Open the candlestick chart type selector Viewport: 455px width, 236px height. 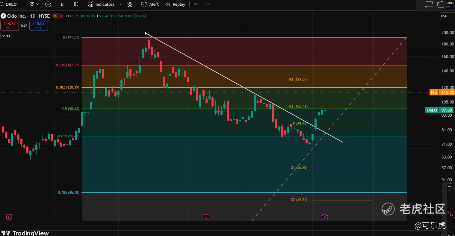coord(76,4)
